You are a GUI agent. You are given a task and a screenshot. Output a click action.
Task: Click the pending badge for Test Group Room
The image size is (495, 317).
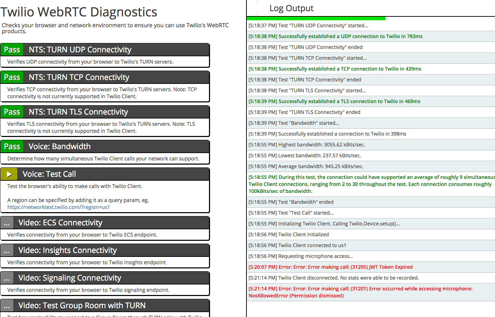[x=7, y=305]
